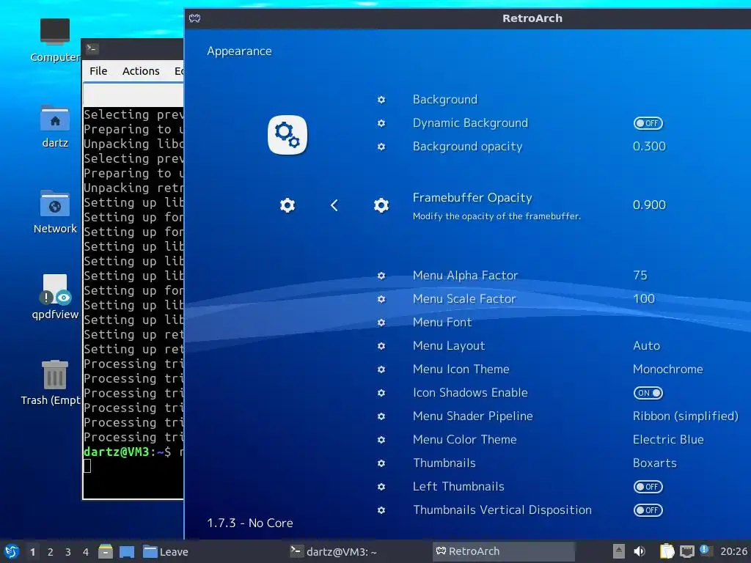Click the gear icon next to Menu Shader Pipeline
Viewport: 751px width, 563px height.
point(381,416)
